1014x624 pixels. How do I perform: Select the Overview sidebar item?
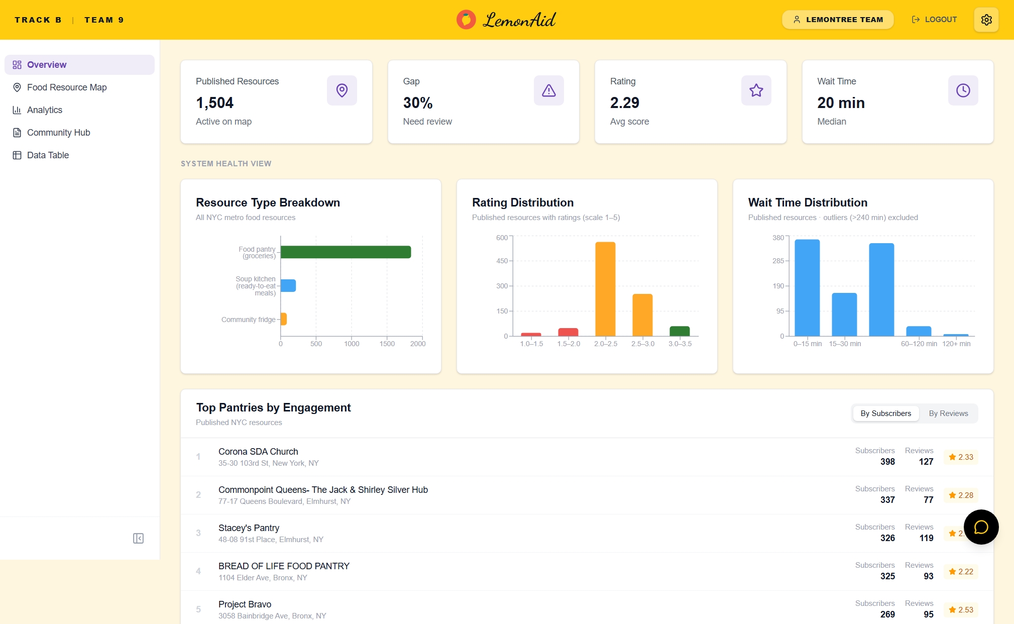tap(47, 65)
